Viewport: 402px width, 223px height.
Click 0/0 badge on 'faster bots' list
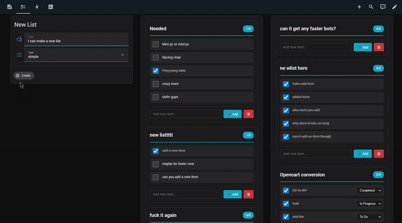point(378,29)
